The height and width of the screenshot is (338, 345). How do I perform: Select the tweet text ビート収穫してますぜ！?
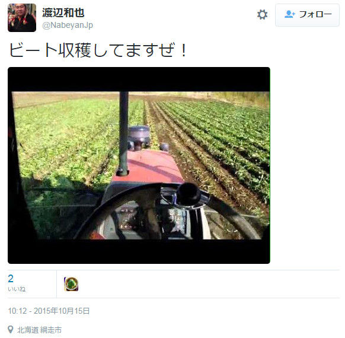pyautogui.click(x=98, y=50)
